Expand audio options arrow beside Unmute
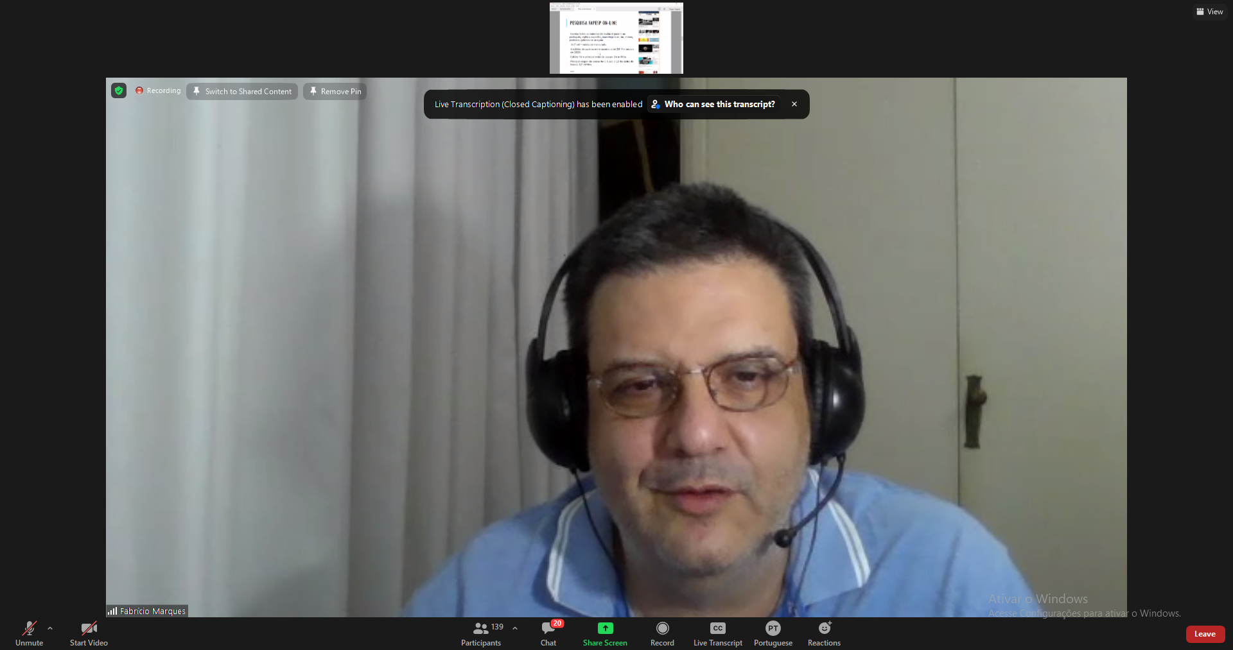 coord(50,628)
